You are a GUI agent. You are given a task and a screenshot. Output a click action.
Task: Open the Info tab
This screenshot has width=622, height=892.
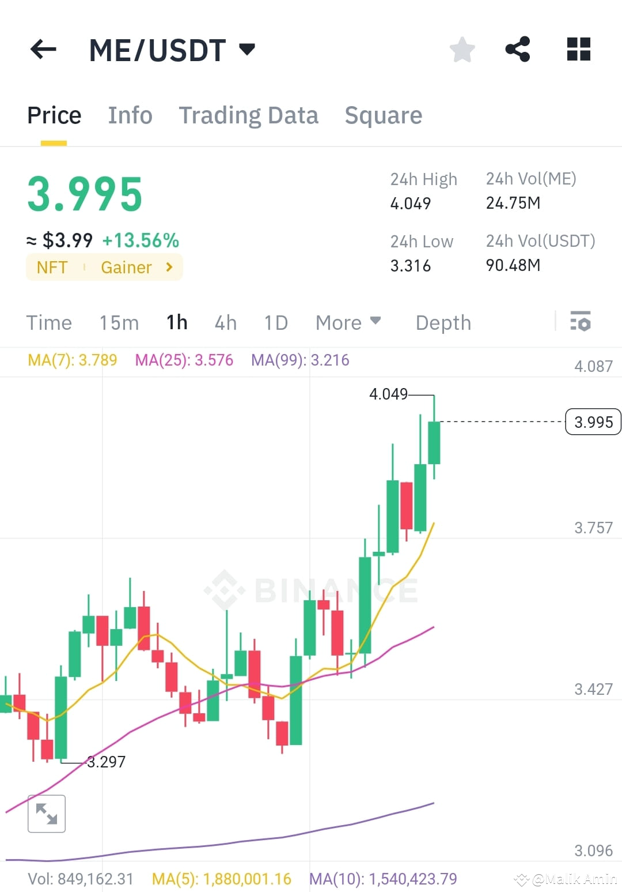coord(130,115)
